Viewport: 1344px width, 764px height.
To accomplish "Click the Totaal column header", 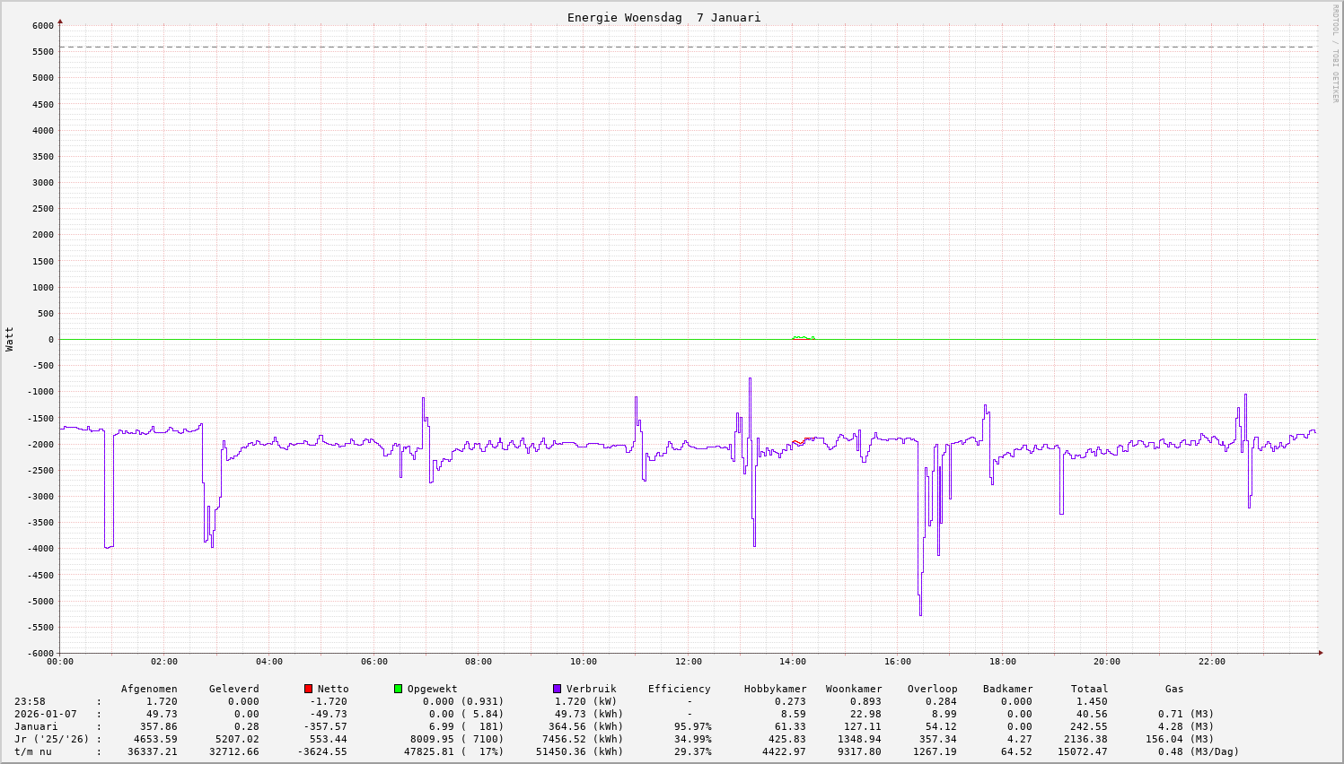I will 1089,690.
